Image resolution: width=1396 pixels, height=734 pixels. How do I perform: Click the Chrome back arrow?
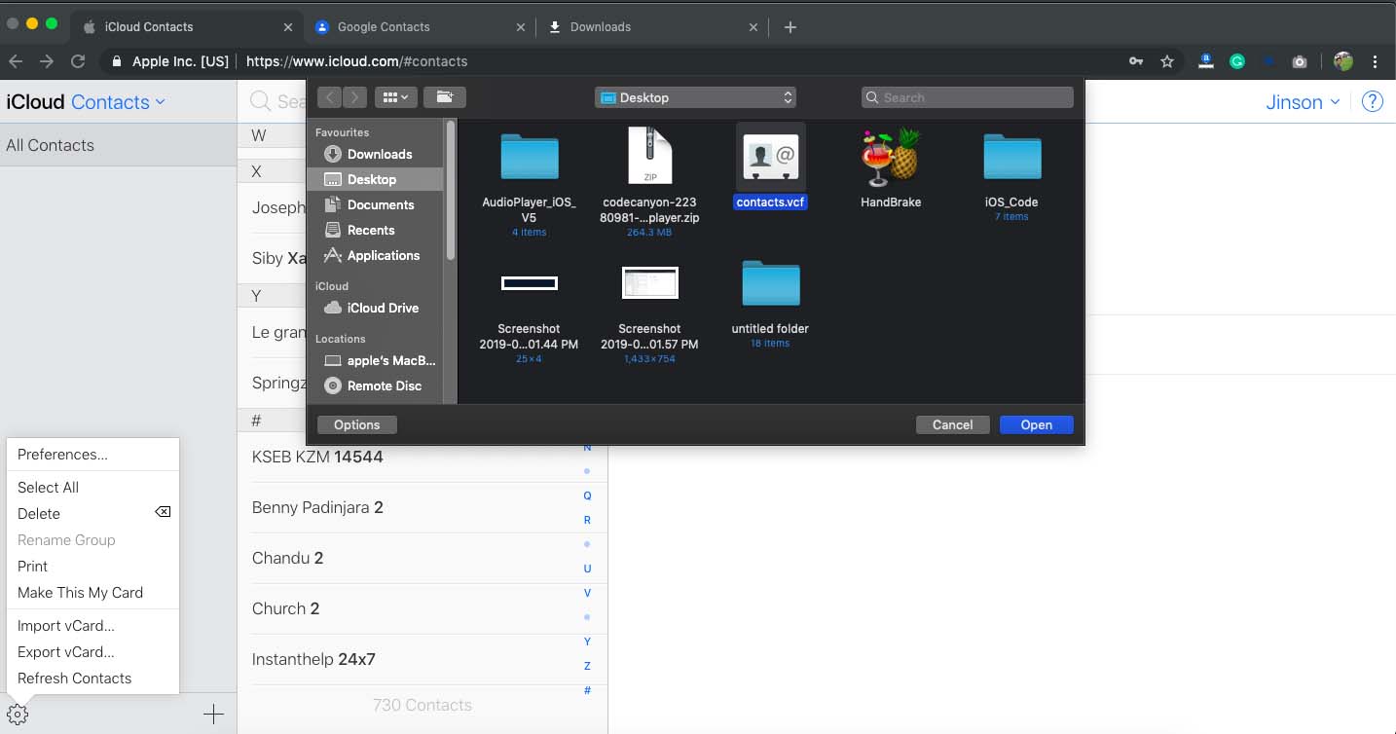click(x=16, y=61)
